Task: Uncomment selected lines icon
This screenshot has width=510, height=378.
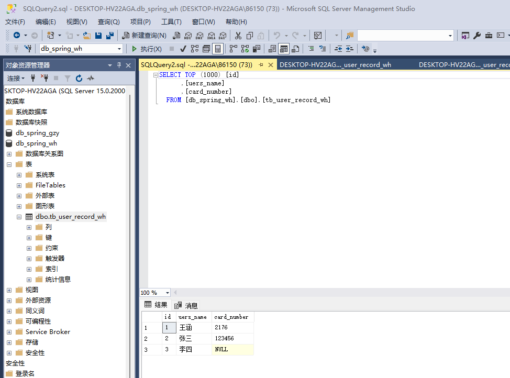Action: (323, 49)
